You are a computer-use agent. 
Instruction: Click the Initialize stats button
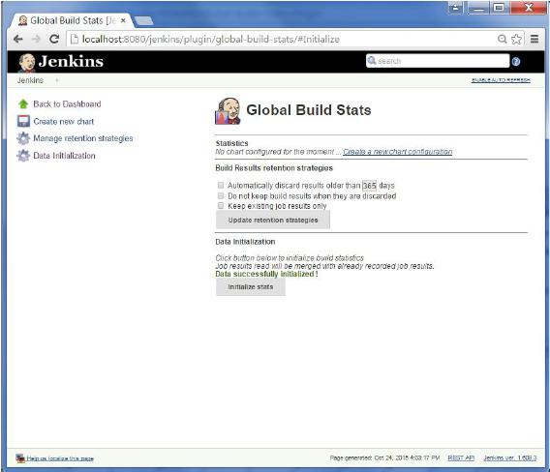(251, 287)
